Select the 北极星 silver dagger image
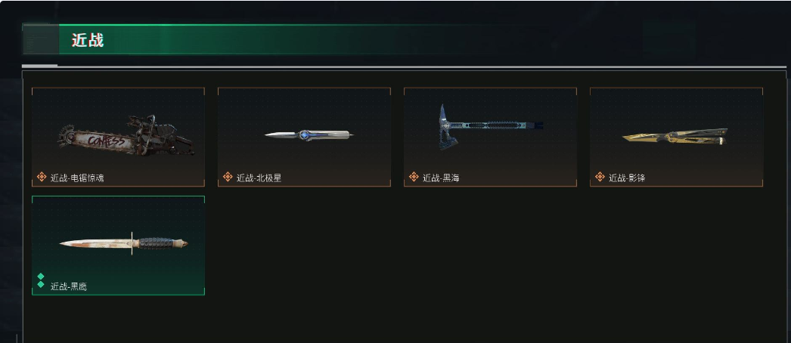 pos(309,135)
